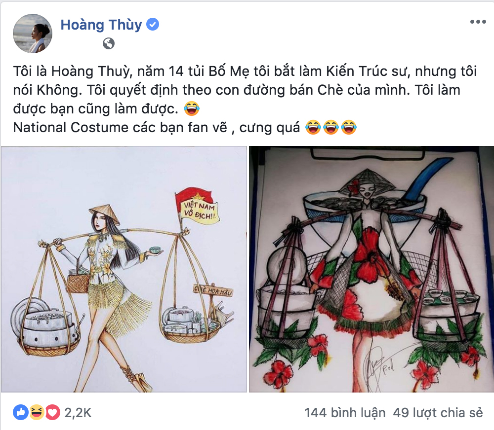Show who reacted via 2,2K count

pyautogui.click(x=78, y=413)
